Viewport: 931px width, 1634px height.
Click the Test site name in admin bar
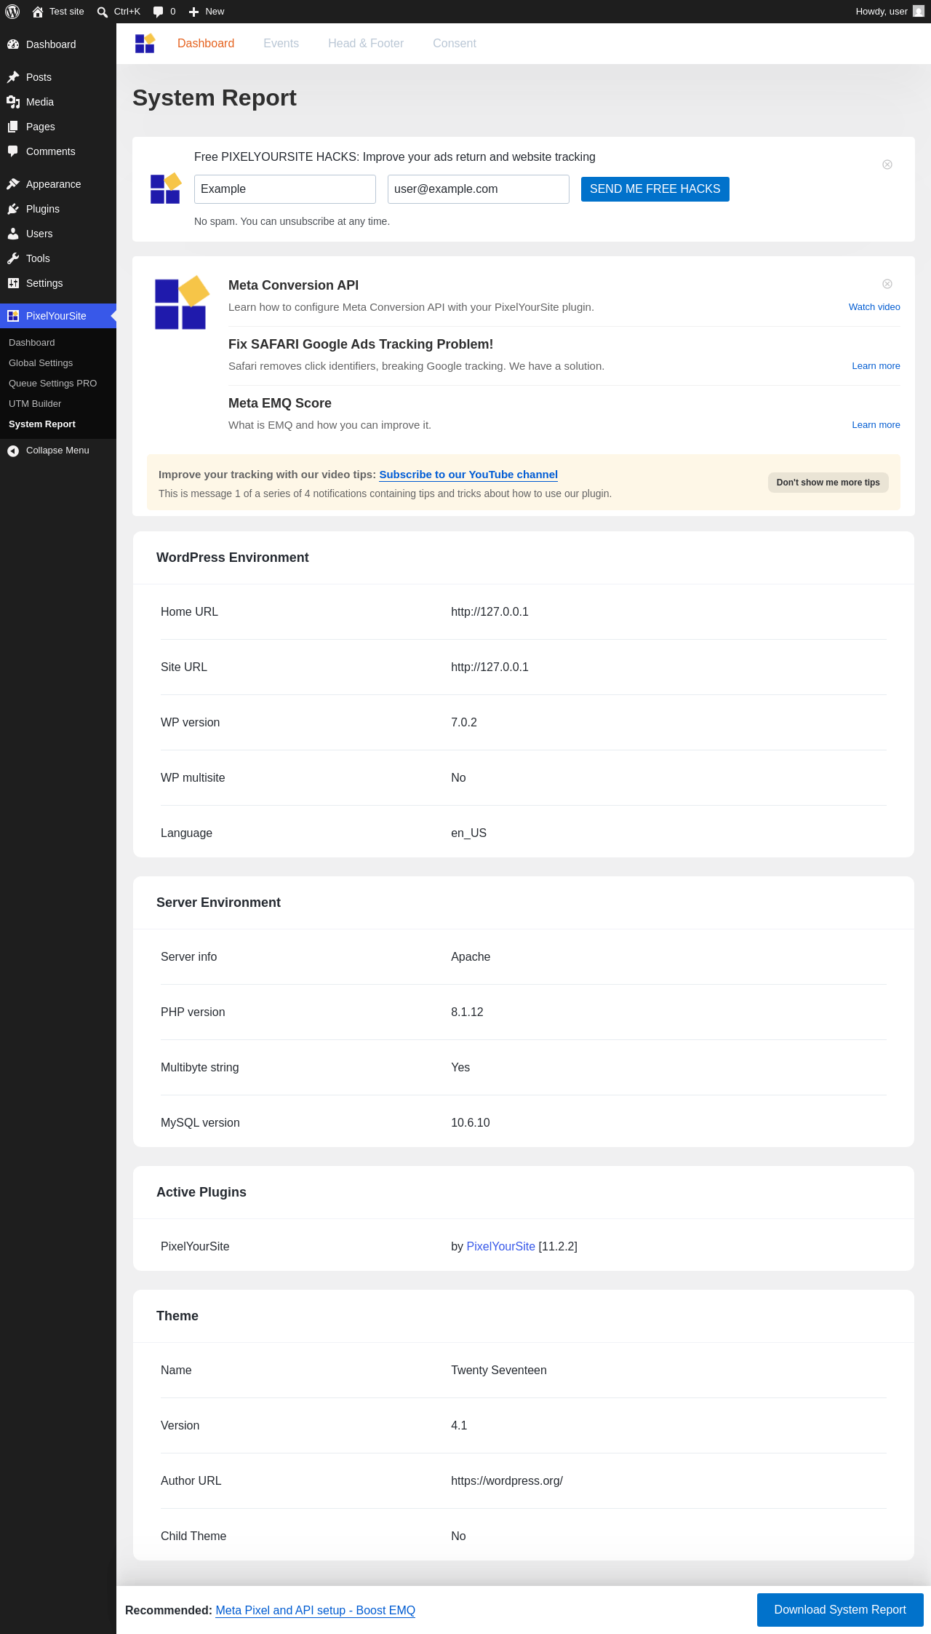pos(67,12)
